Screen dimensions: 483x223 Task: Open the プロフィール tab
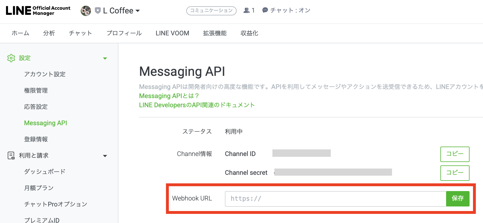point(124,33)
